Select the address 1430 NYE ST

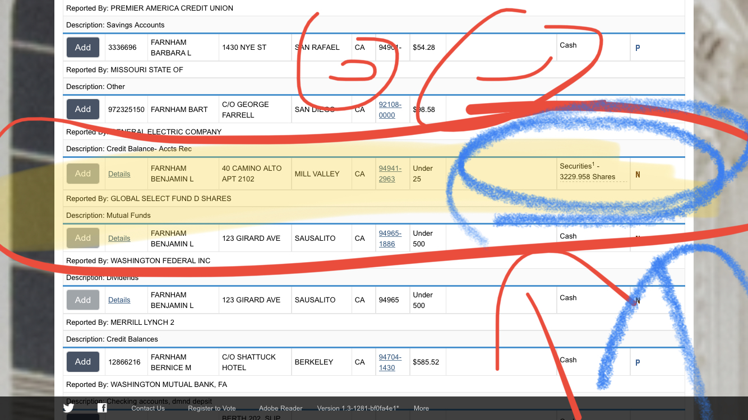click(x=244, y=48)
